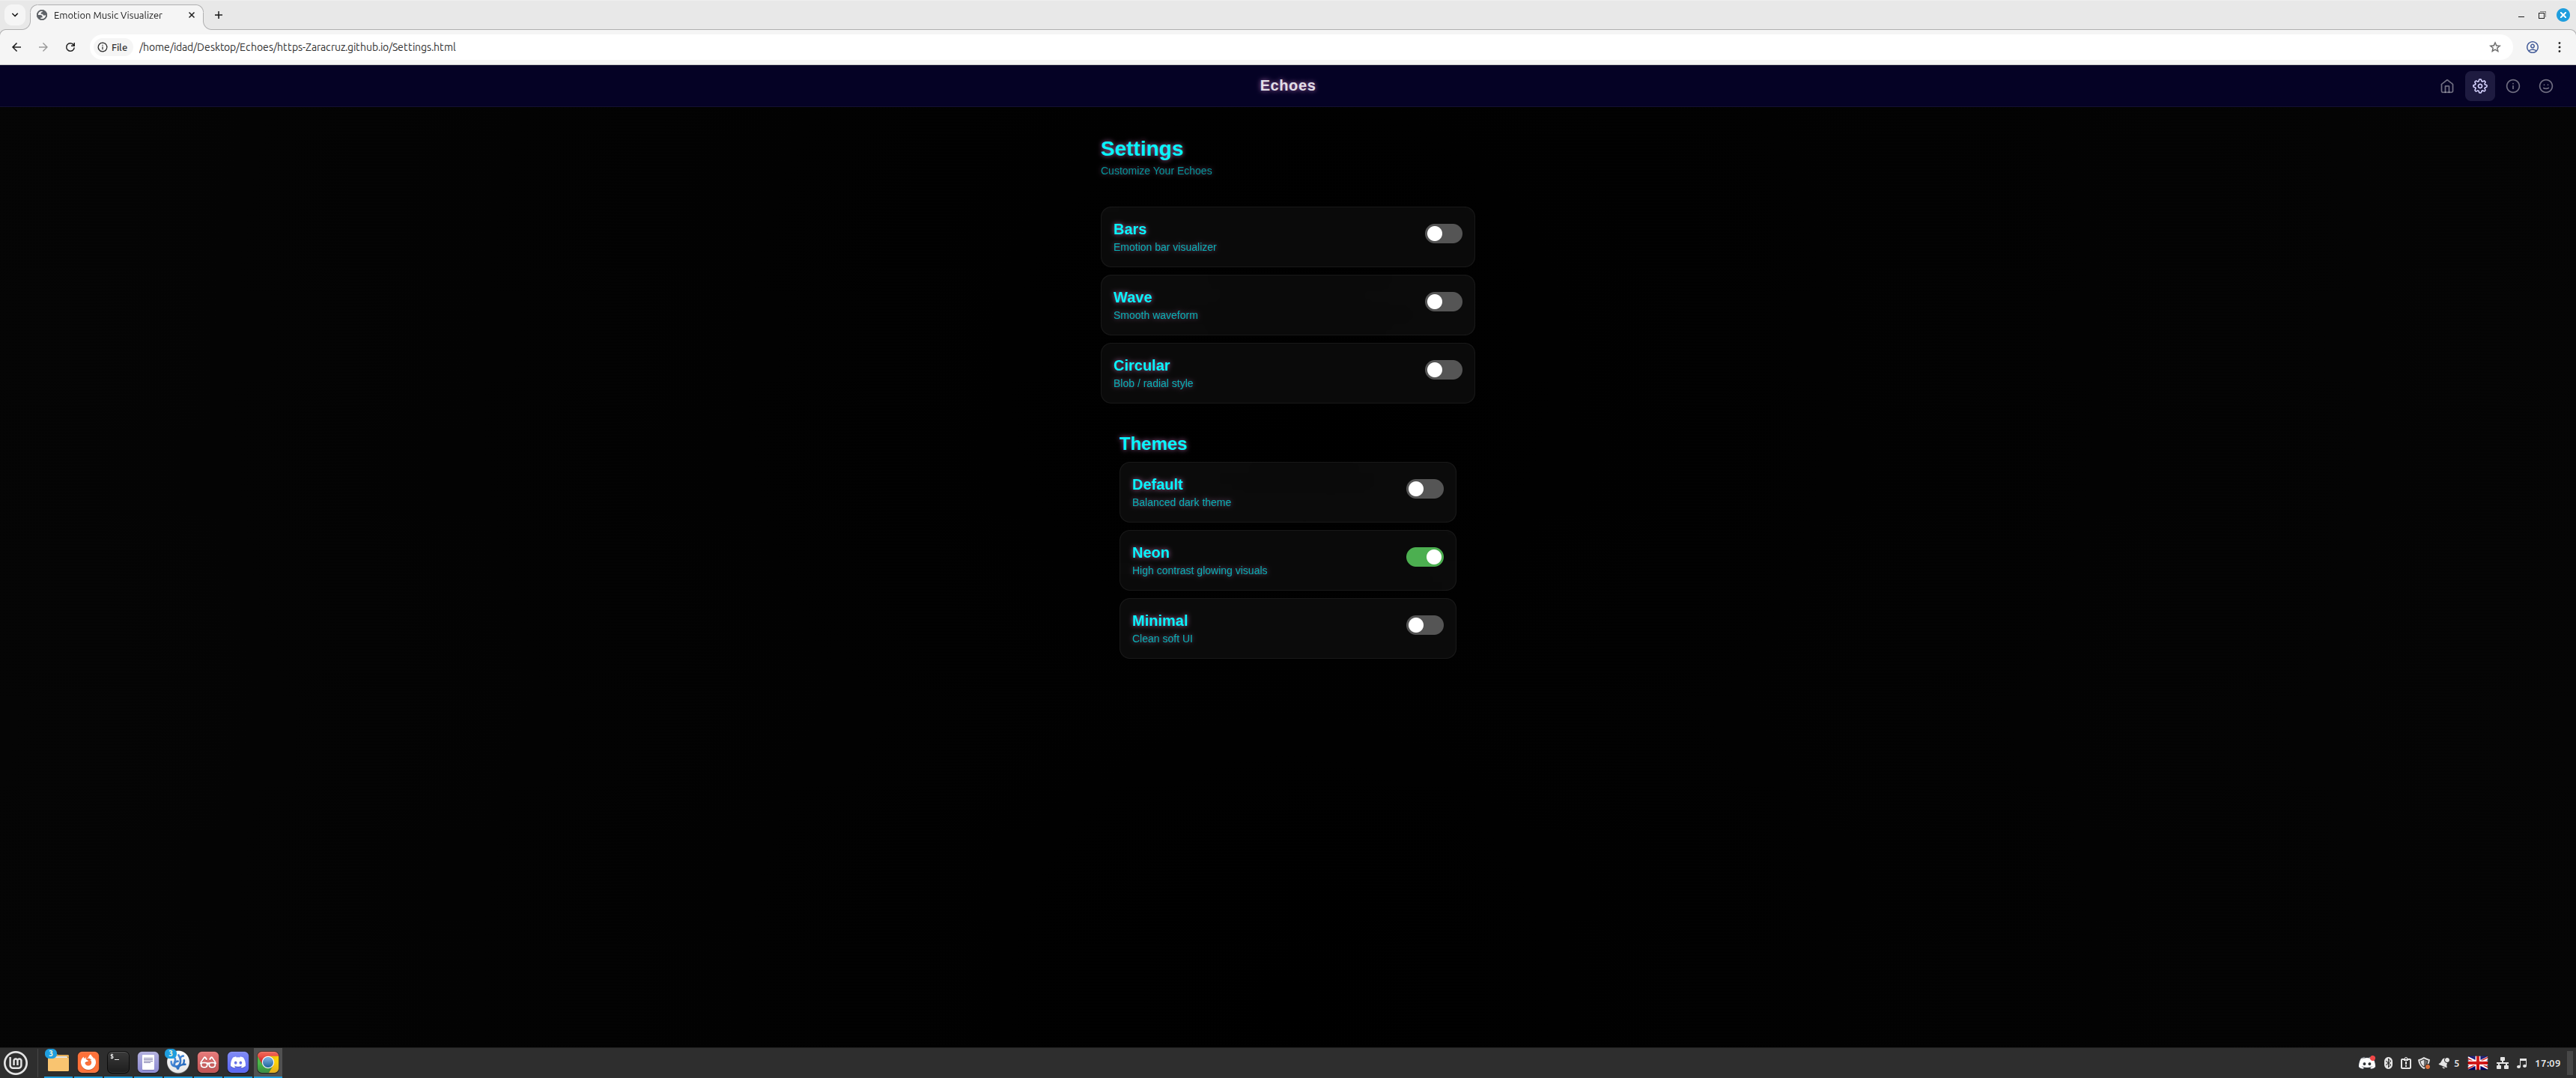This screenshot has height=1078, width=2576.
Task: Turn on the Wave smooth waveform
Action: [1443, 301]
